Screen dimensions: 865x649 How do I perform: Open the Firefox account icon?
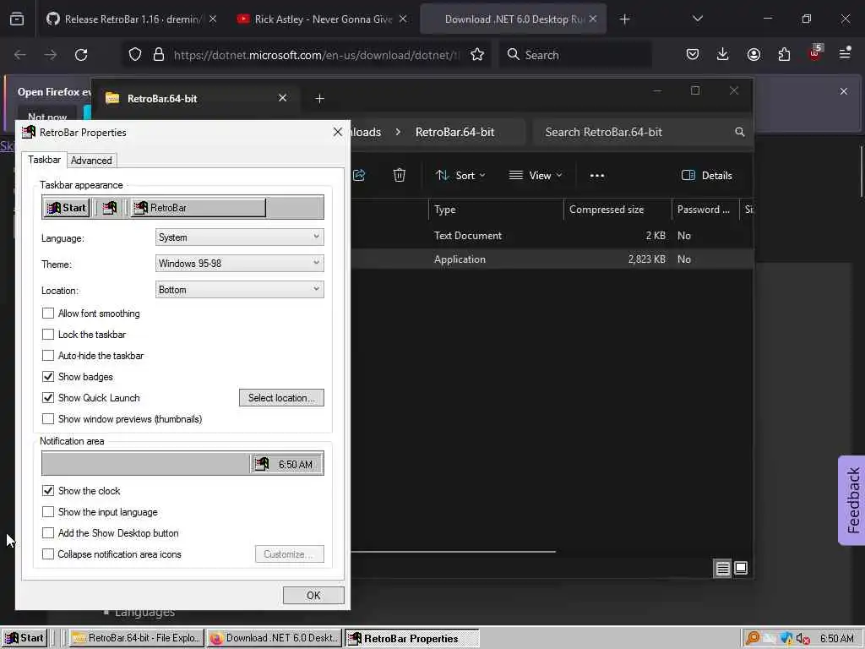pyautogui.click(x=753, y=55)
